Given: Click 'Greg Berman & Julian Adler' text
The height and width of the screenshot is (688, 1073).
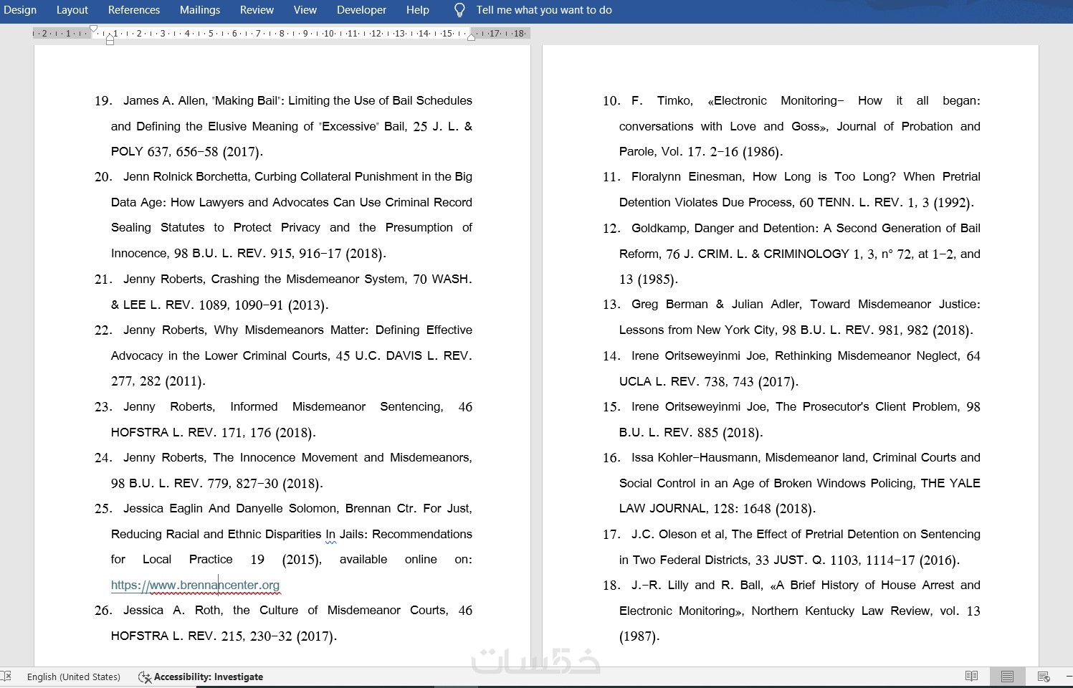Looking at the screenshot, I should (715, 304).
